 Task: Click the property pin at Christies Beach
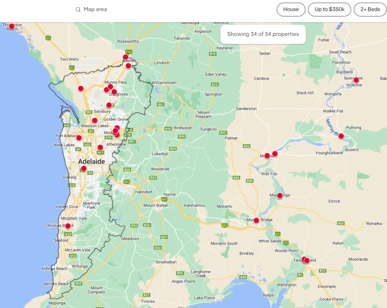coord(68,226)
